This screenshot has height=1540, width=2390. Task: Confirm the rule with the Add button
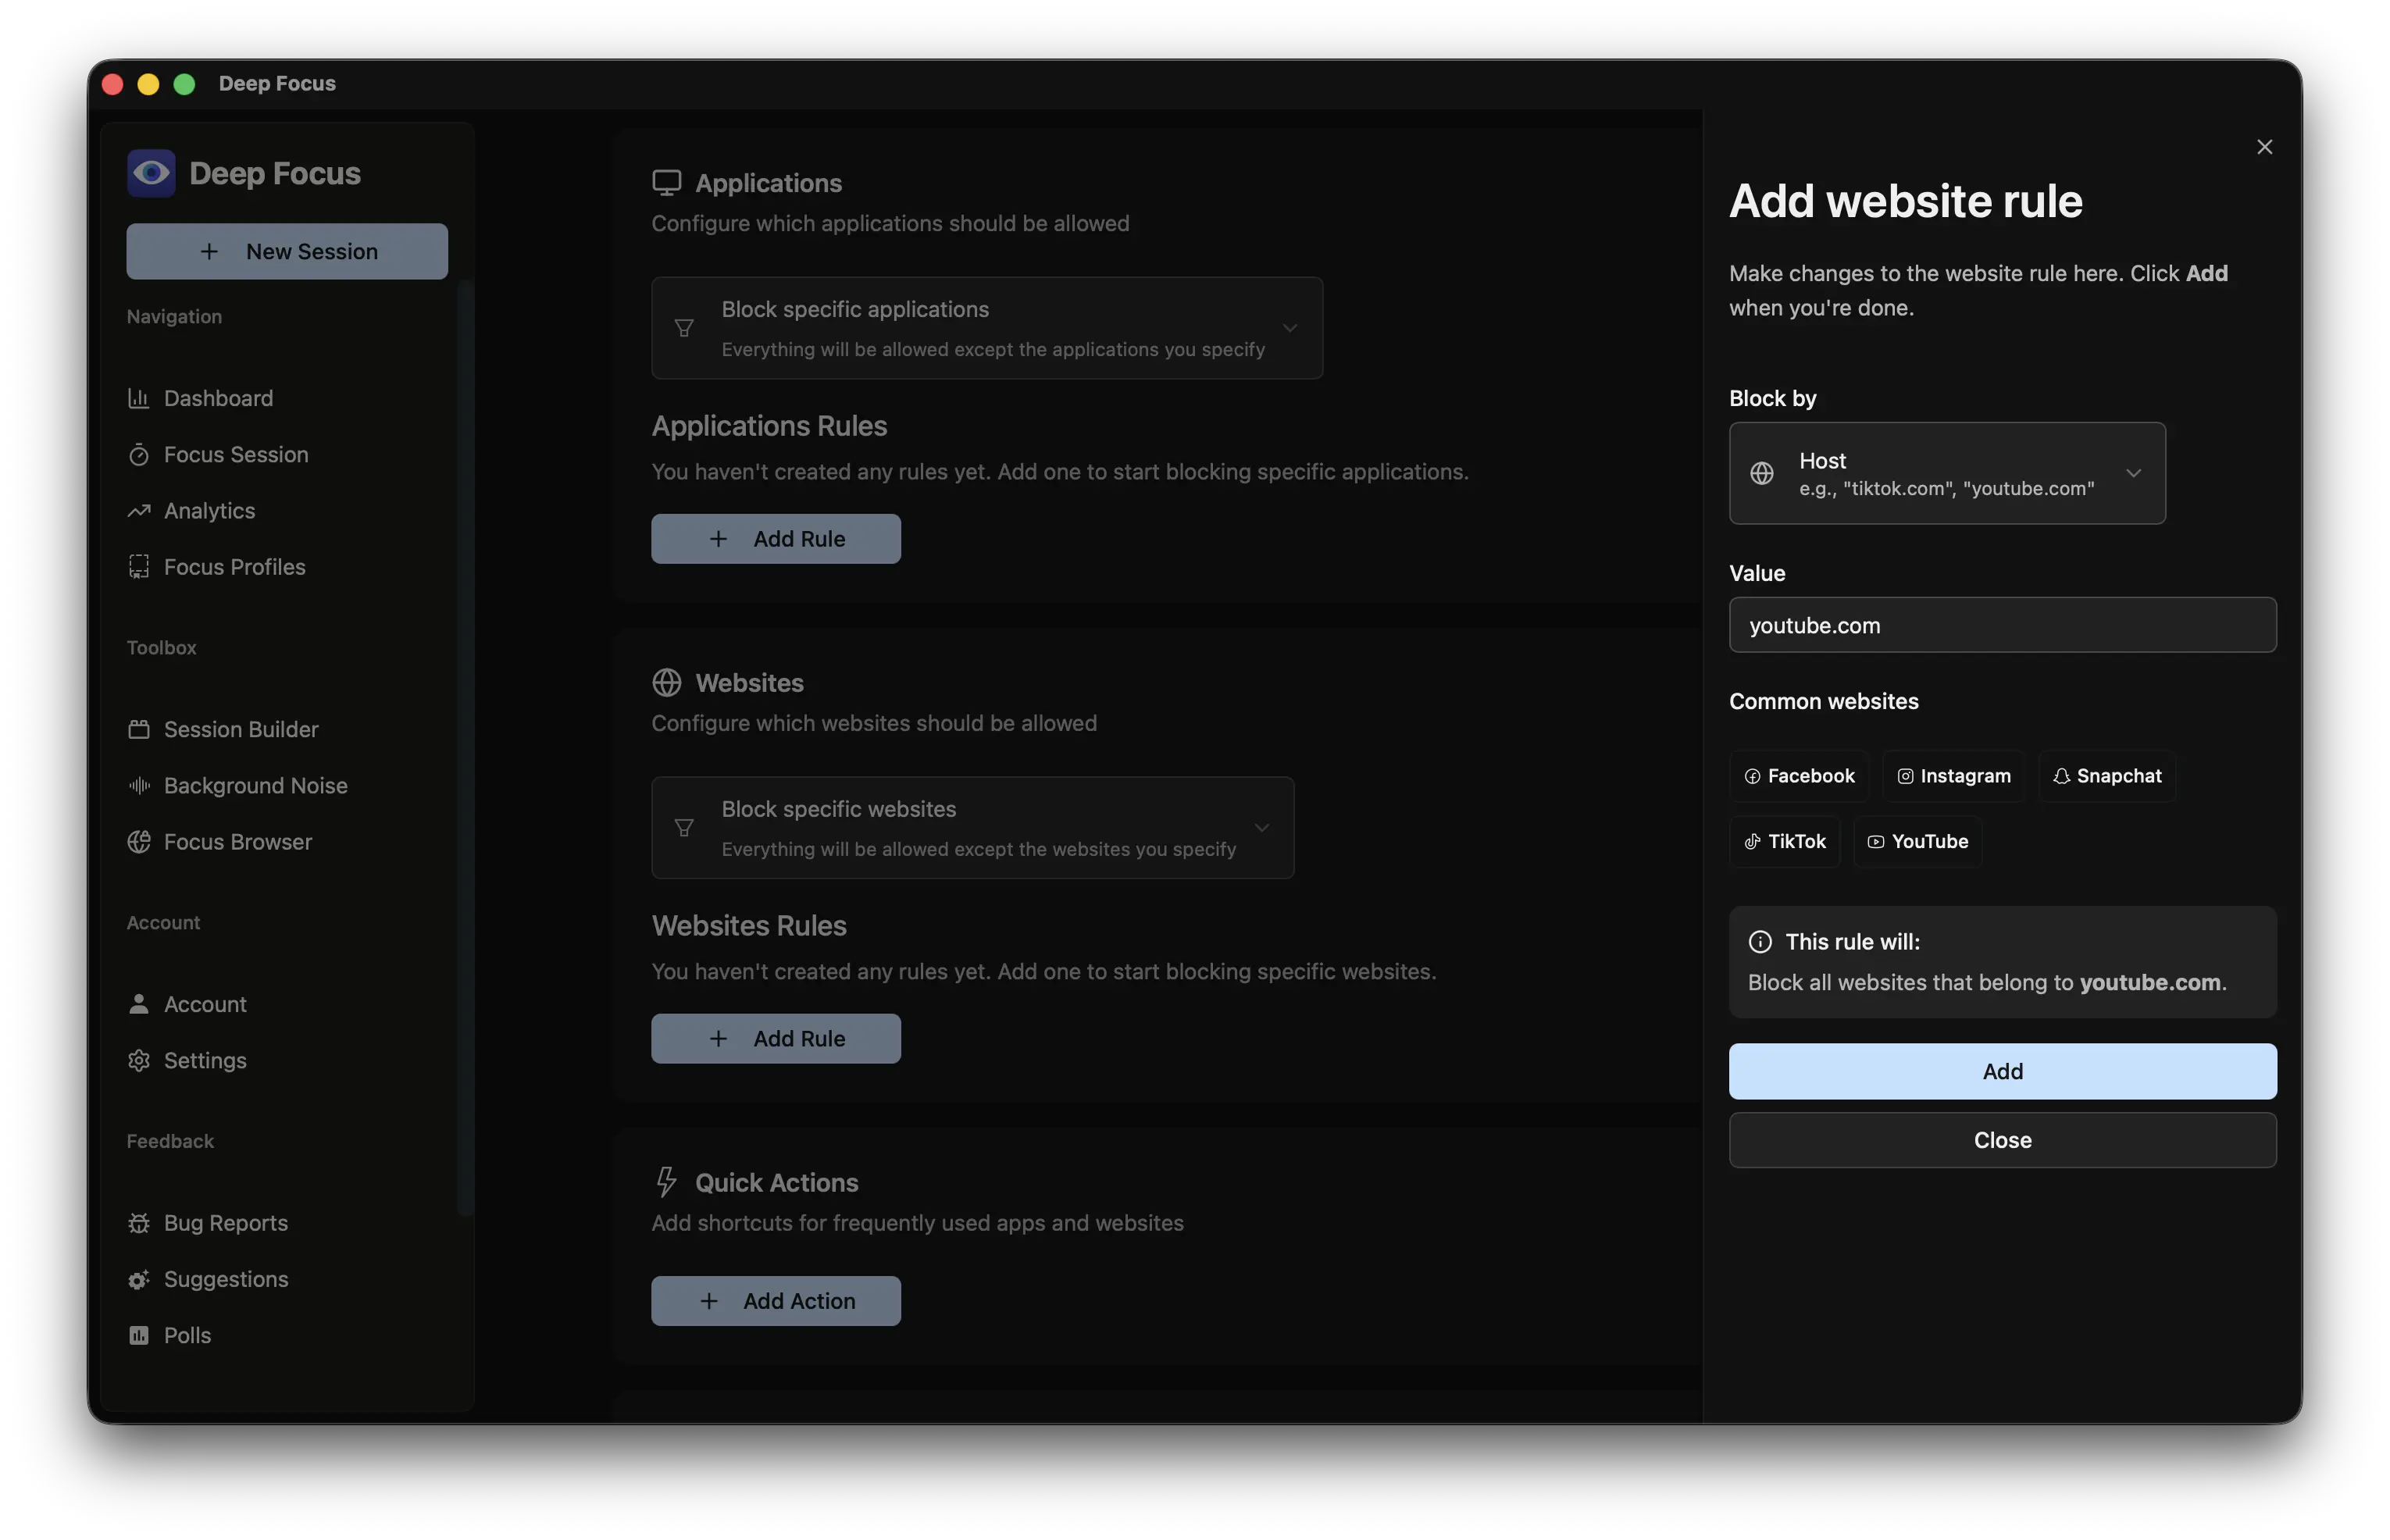click(x=2002, y=1071)
